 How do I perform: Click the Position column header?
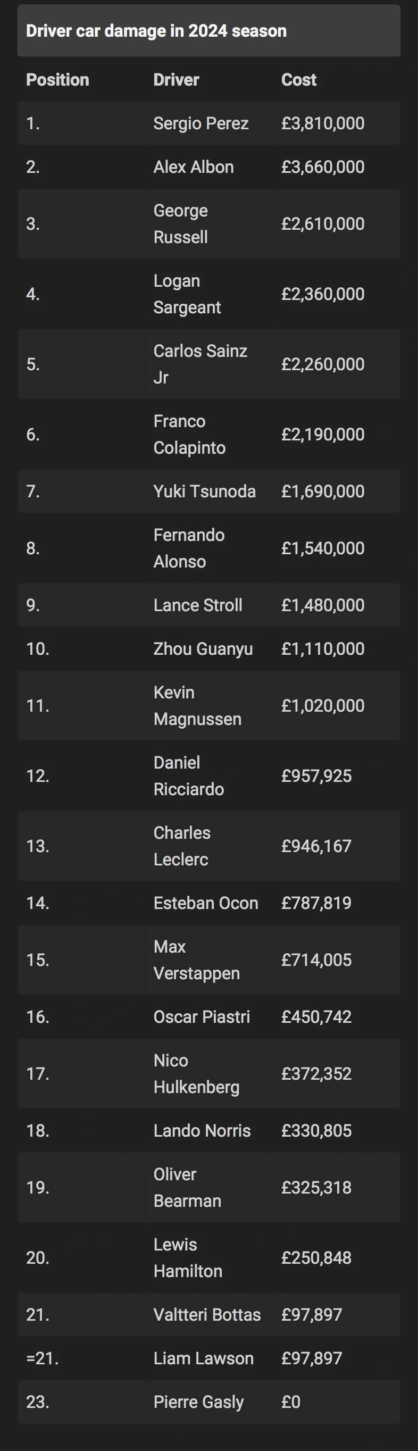[x=57, y=80]
